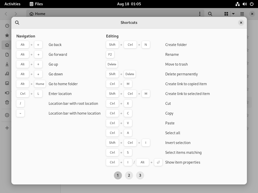258x193 pixels.
Task: Go back using the Files toolbar arrow
Action: (x=6, y=14)
